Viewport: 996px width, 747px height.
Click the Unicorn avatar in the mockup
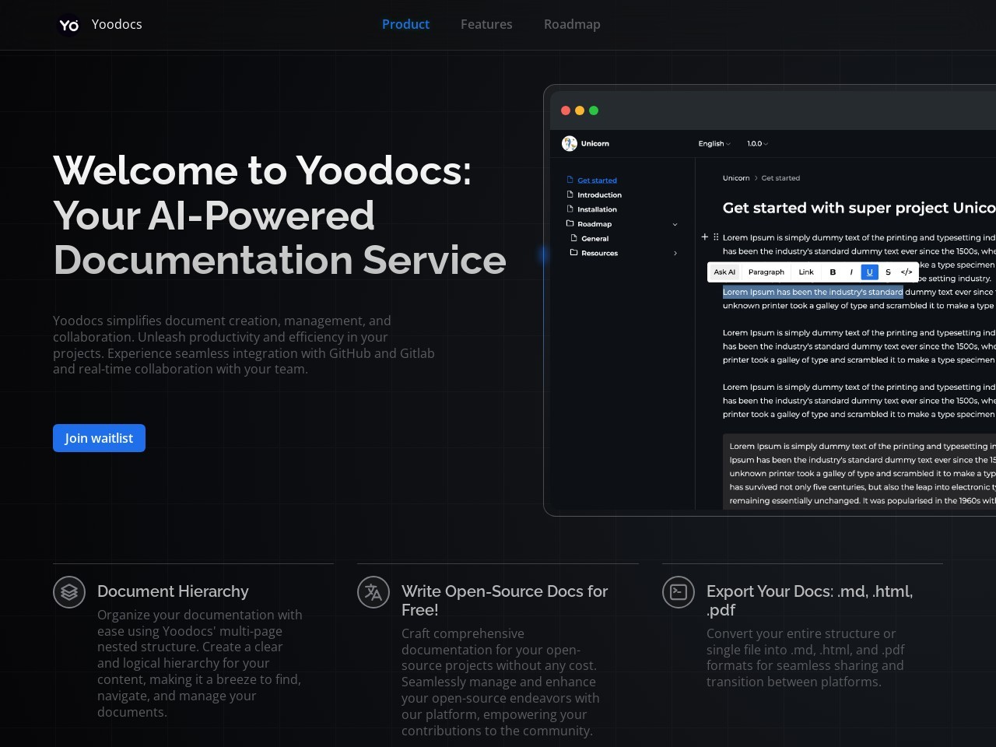pyautogui.click(x=570, y=143)
